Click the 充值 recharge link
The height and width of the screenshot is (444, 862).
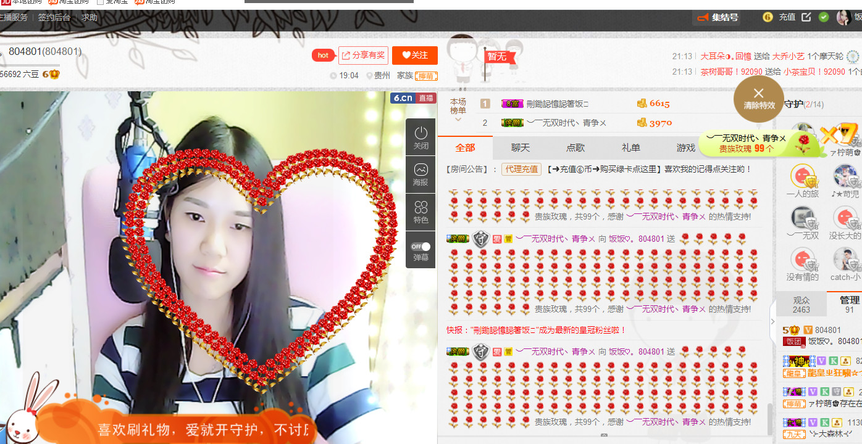787,17
